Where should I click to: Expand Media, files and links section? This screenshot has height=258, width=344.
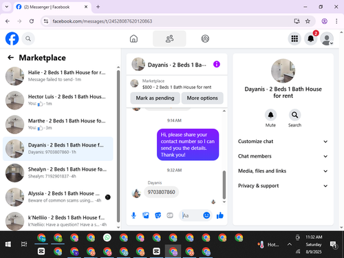tap(283, 171)
